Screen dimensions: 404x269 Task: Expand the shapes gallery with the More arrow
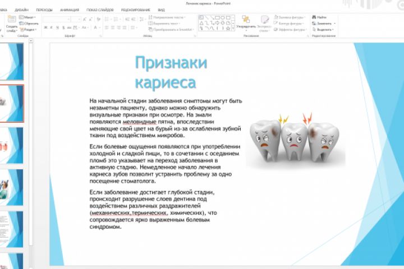(x=233, y=29)
